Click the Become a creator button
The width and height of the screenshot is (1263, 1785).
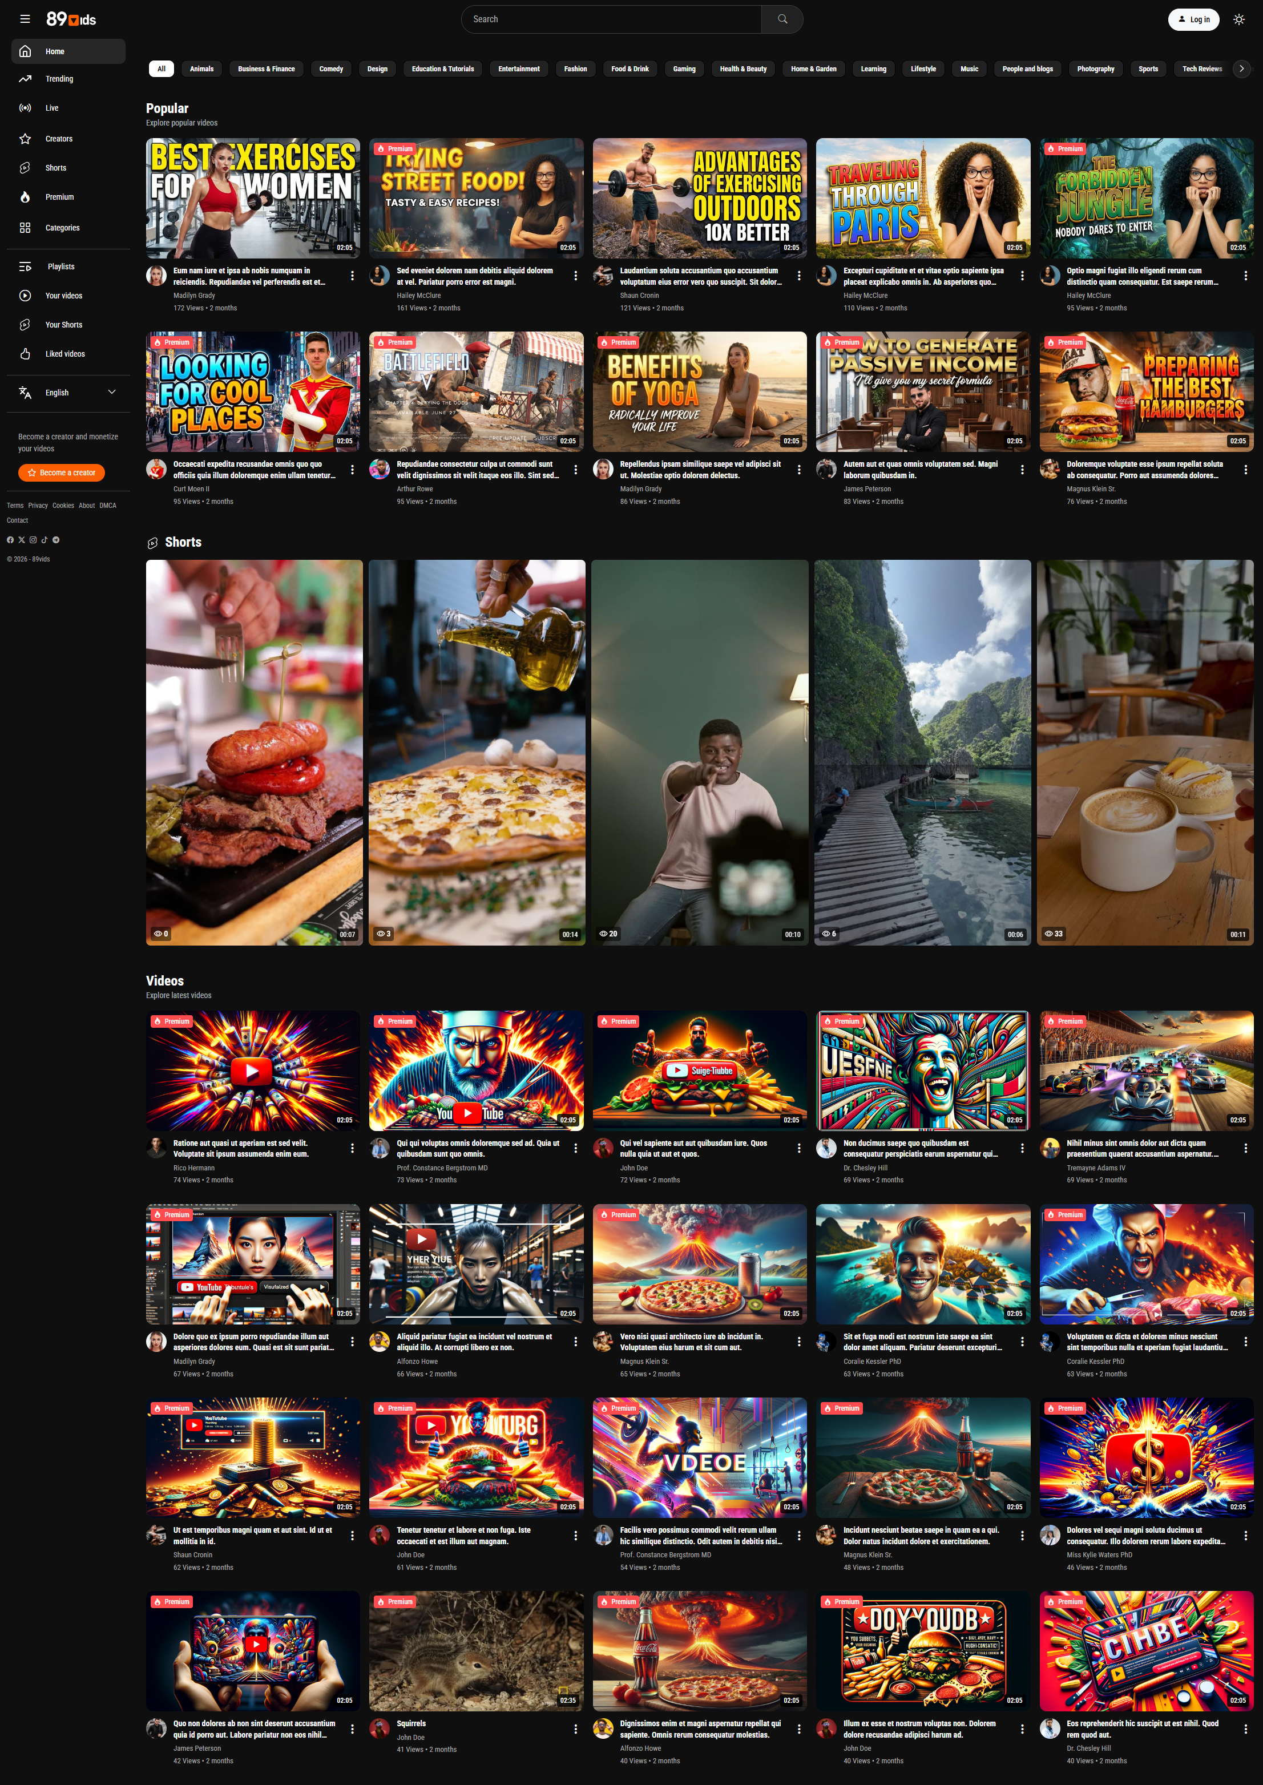click(62, 472)
